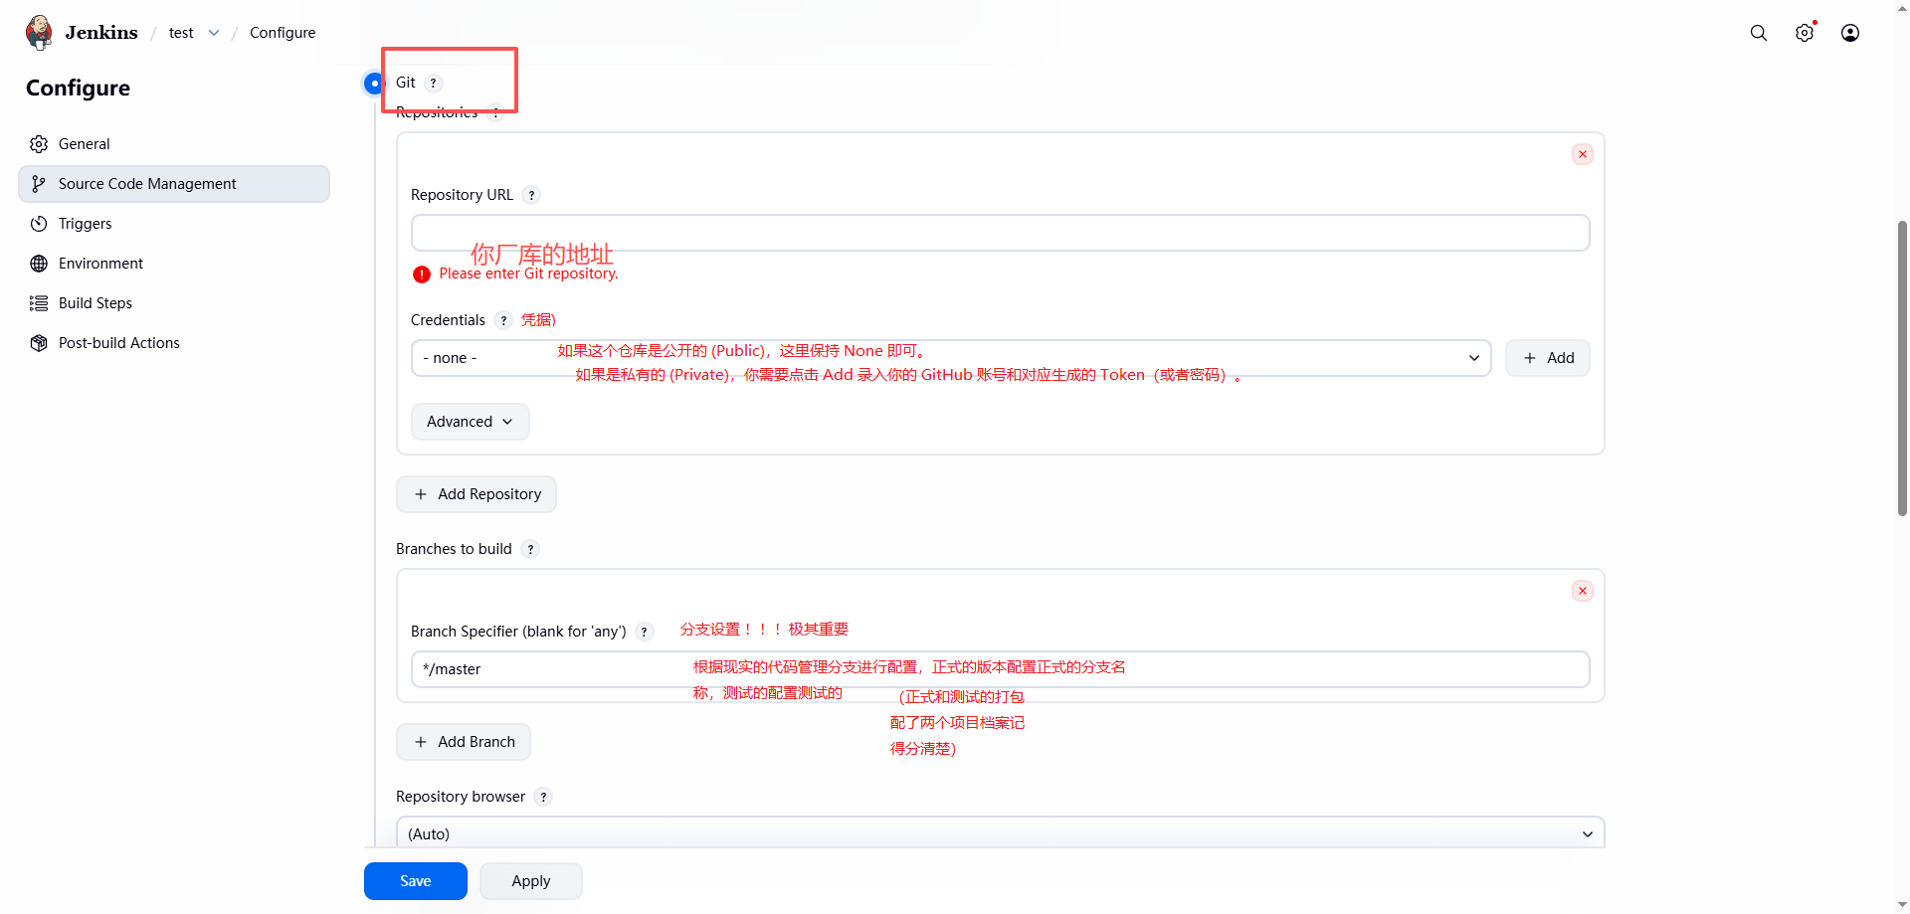1910x914 pixels.
Task: Click the Configure page heading
Action: pyautogui.click(x=78, y=89)
